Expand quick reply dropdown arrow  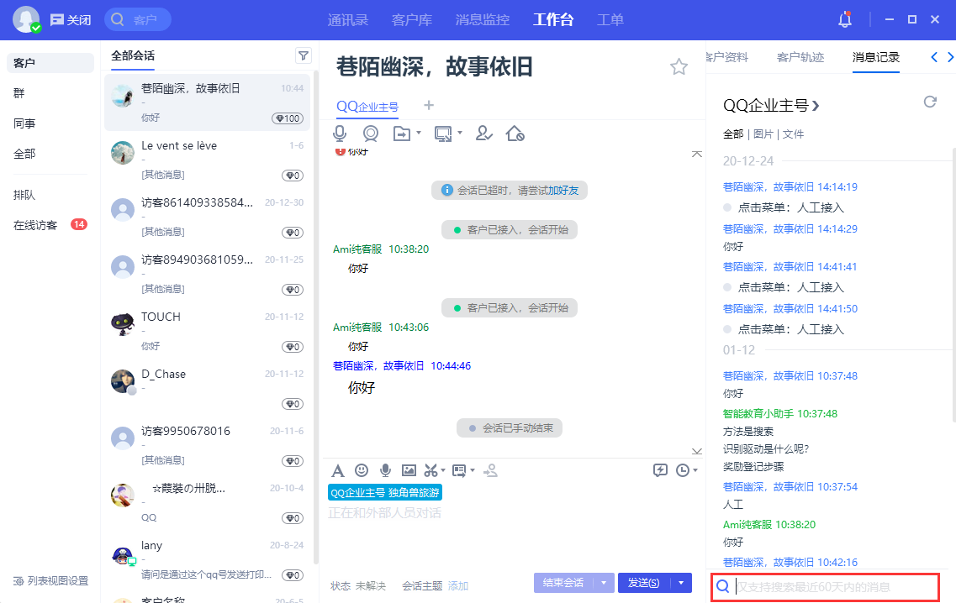click(x=472, y=470)
